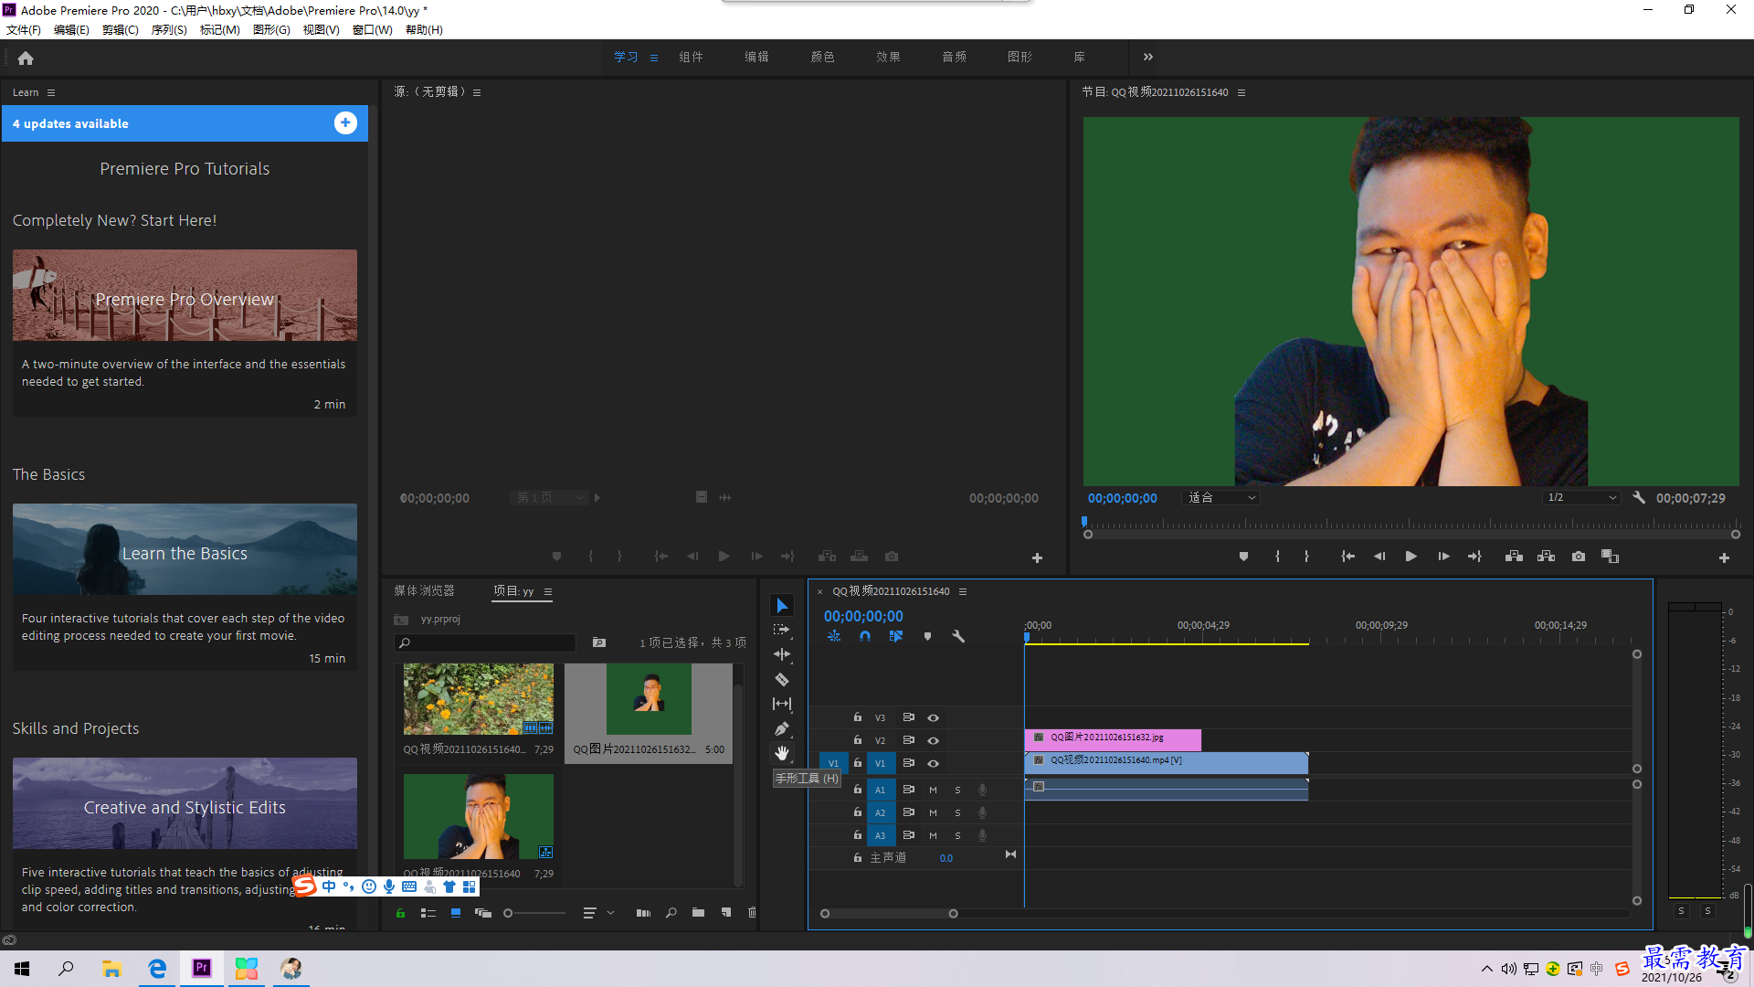Toggle V3 track output eye
This screenshot has height=987, width=1754.
click(933, 717)
